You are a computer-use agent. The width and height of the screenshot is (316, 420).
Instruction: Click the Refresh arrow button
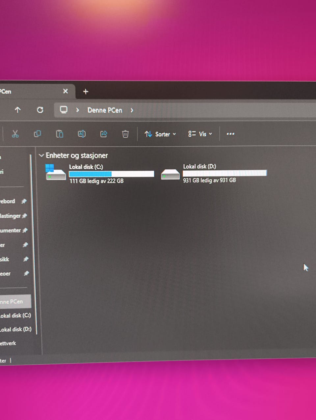click(40, 110)
